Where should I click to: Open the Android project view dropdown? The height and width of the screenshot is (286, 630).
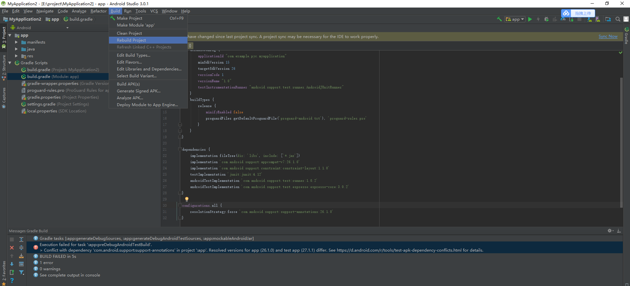tap(39, 28)
